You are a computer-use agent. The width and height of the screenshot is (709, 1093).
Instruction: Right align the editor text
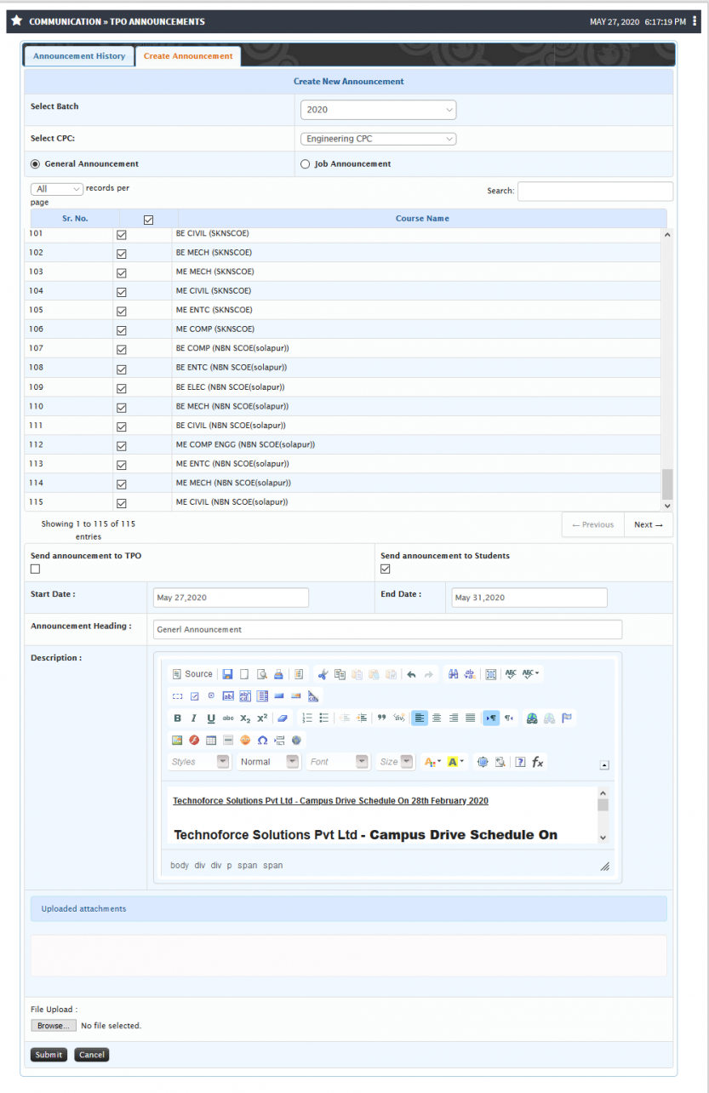(454, 718)
